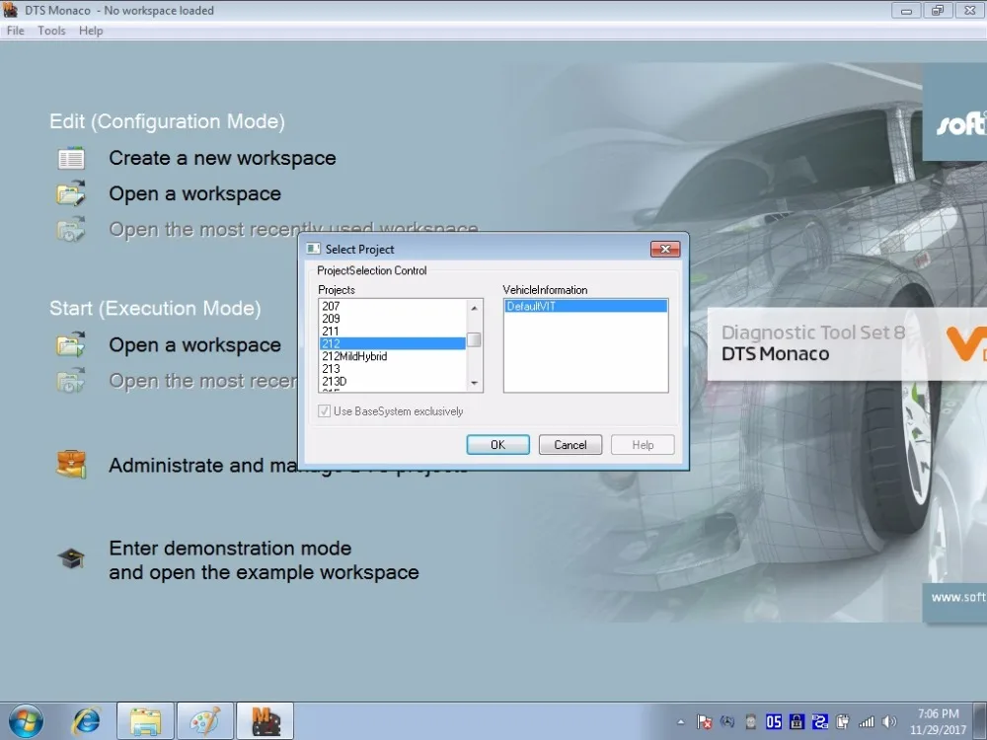This screenshot has width=987, height=740.
Task: Click the Create a new workspace icon
Action: click(x=71, y=158)
